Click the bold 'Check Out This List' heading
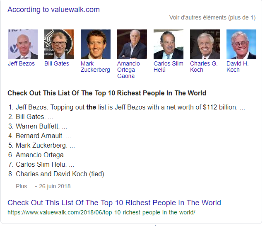The height and width of the screenshot is (226, 265). [107, 93]
